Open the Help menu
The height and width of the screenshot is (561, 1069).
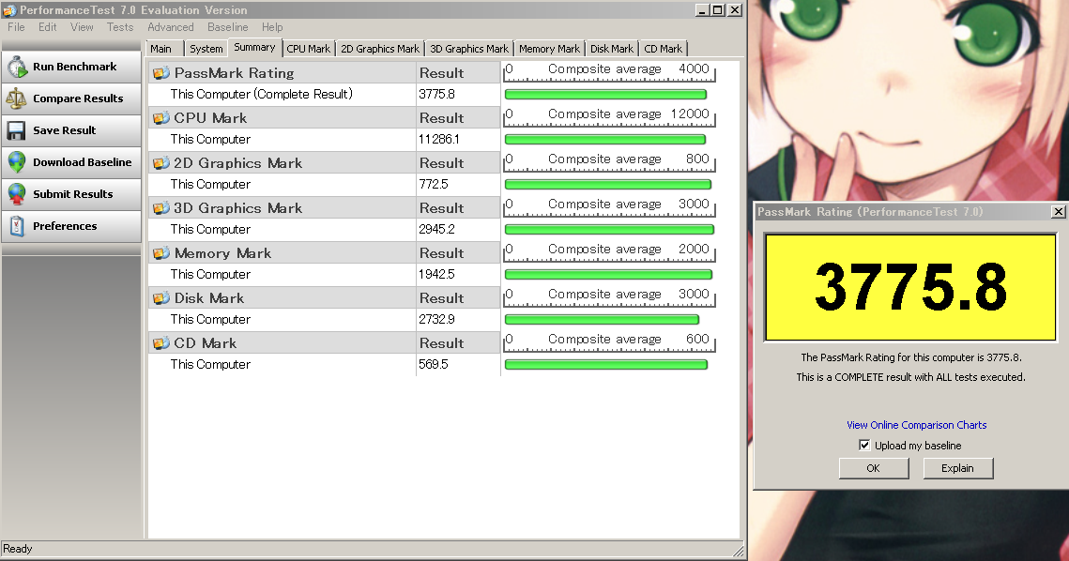coord(272,27)
